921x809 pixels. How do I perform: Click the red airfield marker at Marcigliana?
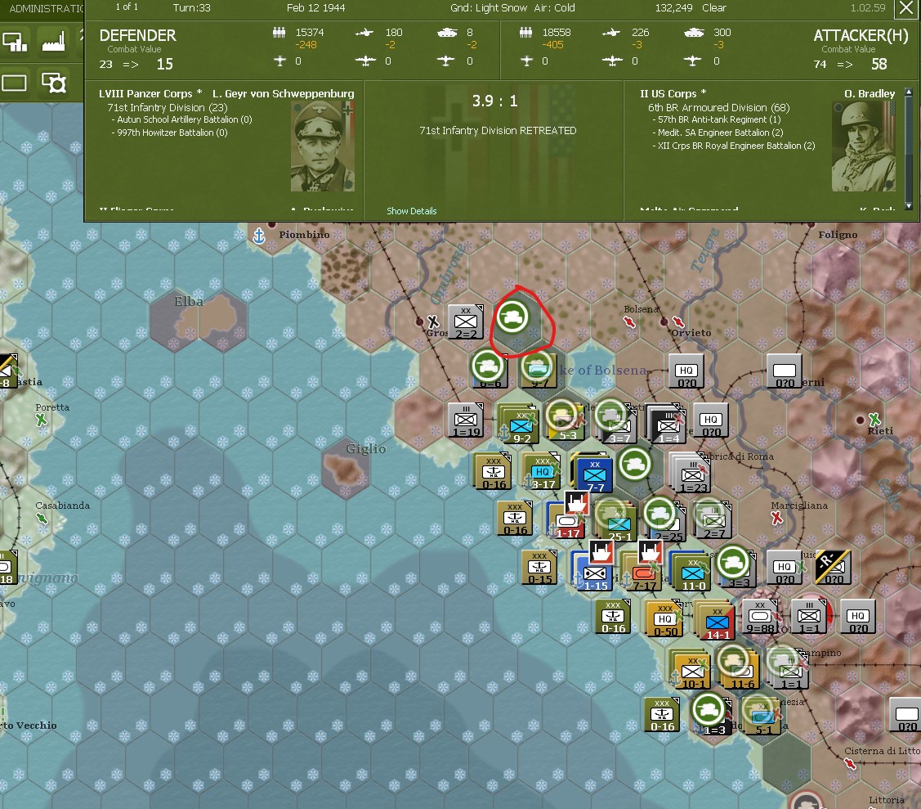pos(776,518)
